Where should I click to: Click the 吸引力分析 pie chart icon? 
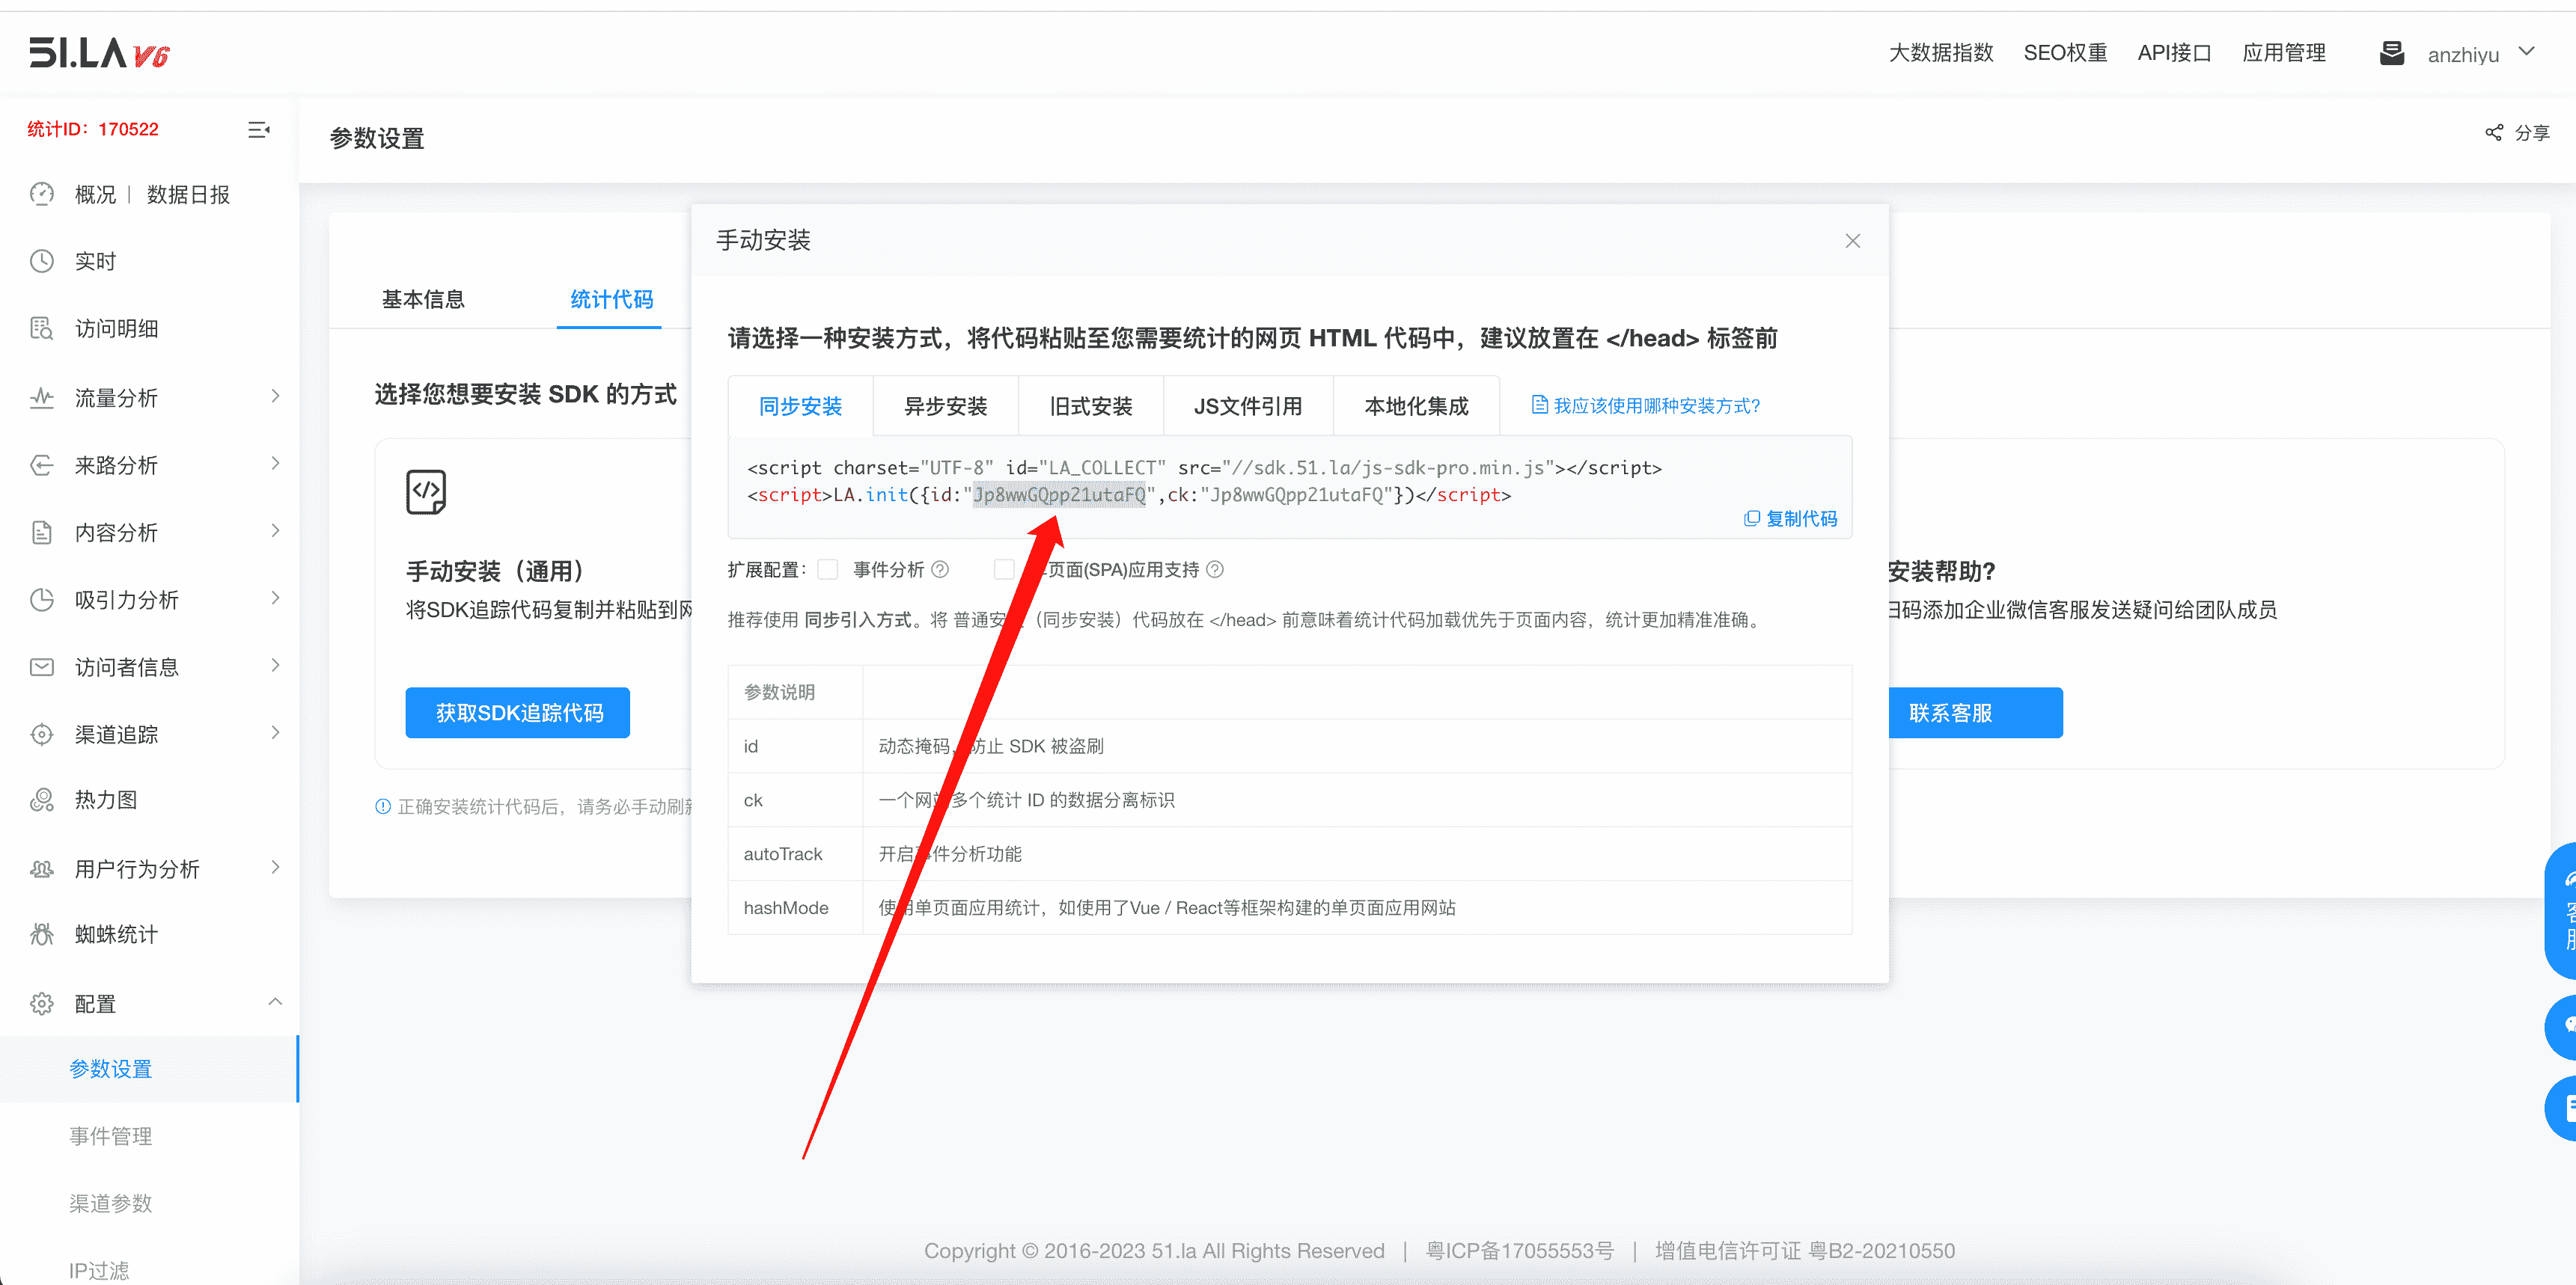point(42,600)
